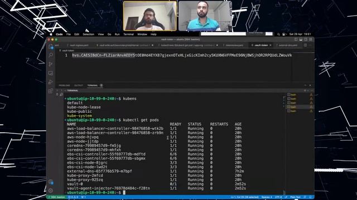Click the Spaces: 4 indentation setting
This screenshot has height=200, width=357.
click(x=267, y=197)
